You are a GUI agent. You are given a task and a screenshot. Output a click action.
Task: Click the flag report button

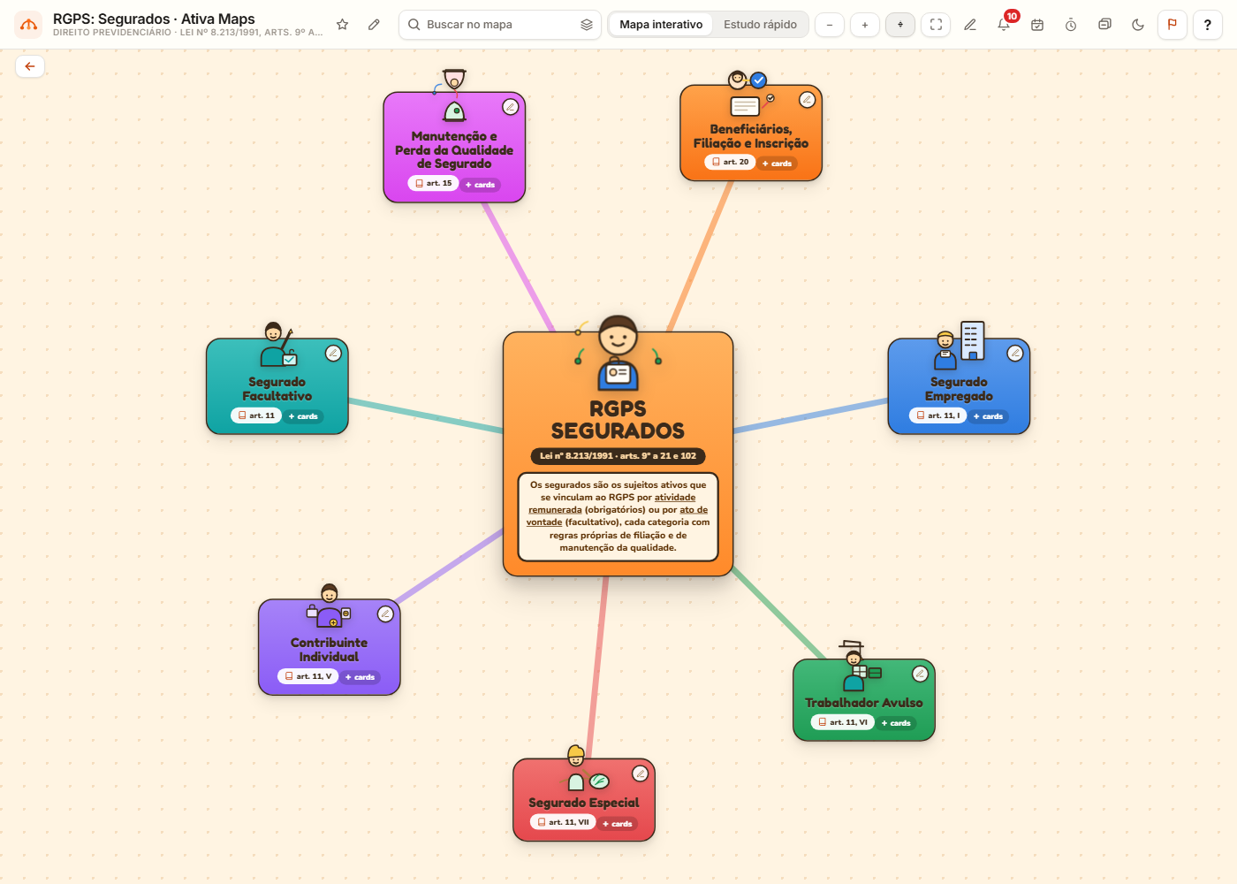coord(1172,25)
